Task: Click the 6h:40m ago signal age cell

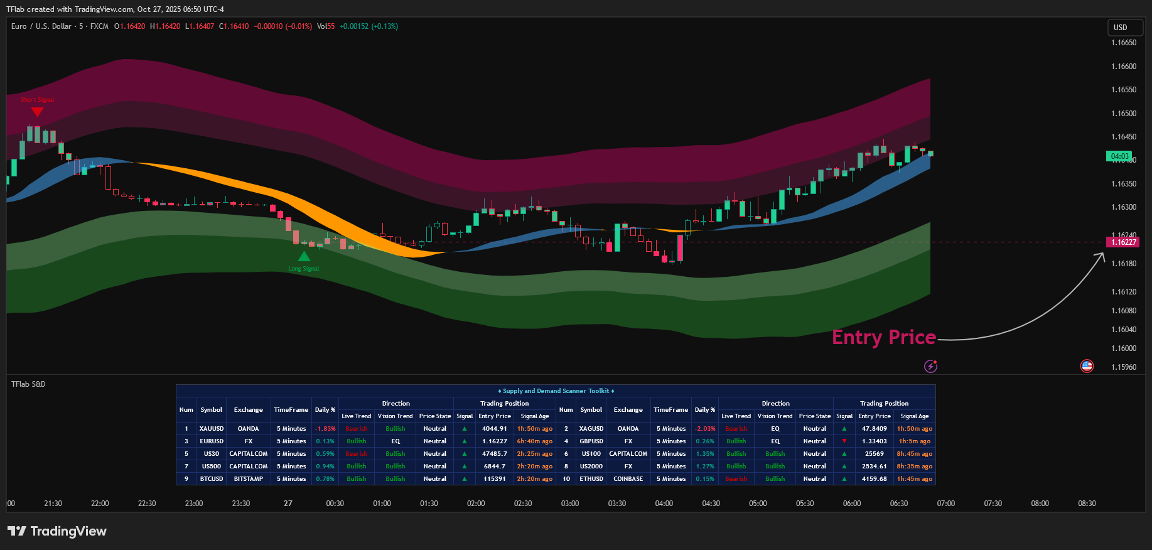Action: tap(535, 441)
